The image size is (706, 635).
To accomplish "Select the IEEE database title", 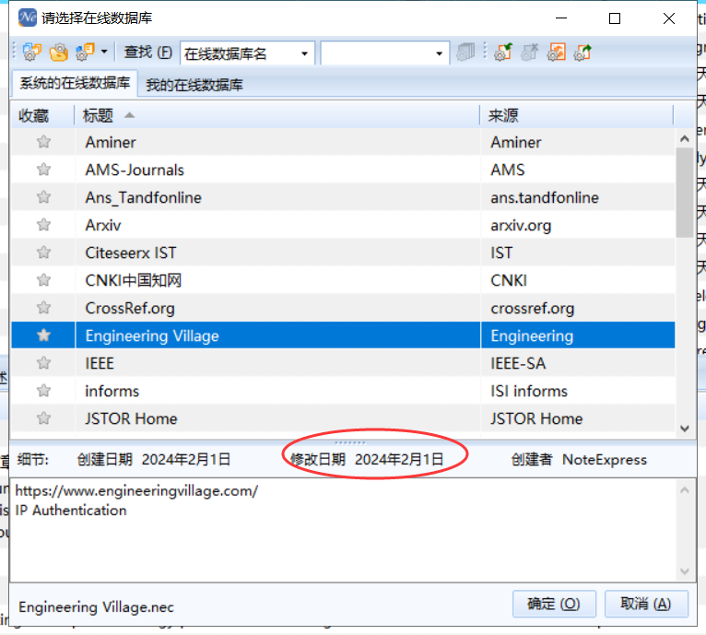I will pos(100,363).
